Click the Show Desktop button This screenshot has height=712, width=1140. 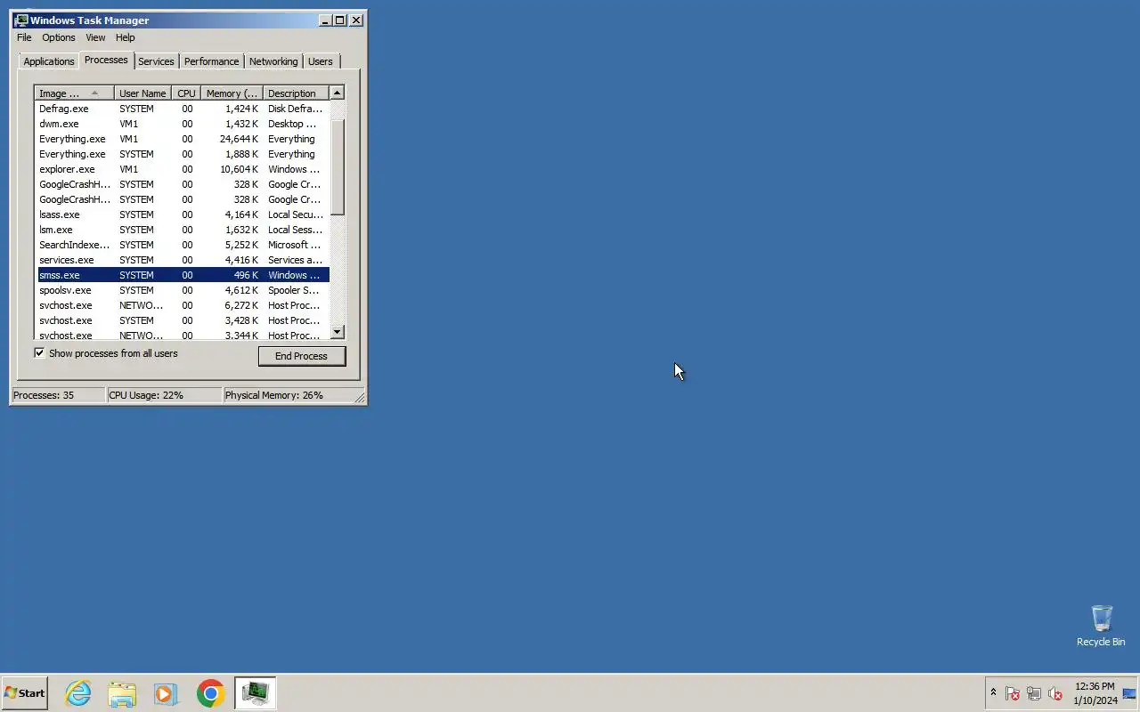pos(1131,693)
